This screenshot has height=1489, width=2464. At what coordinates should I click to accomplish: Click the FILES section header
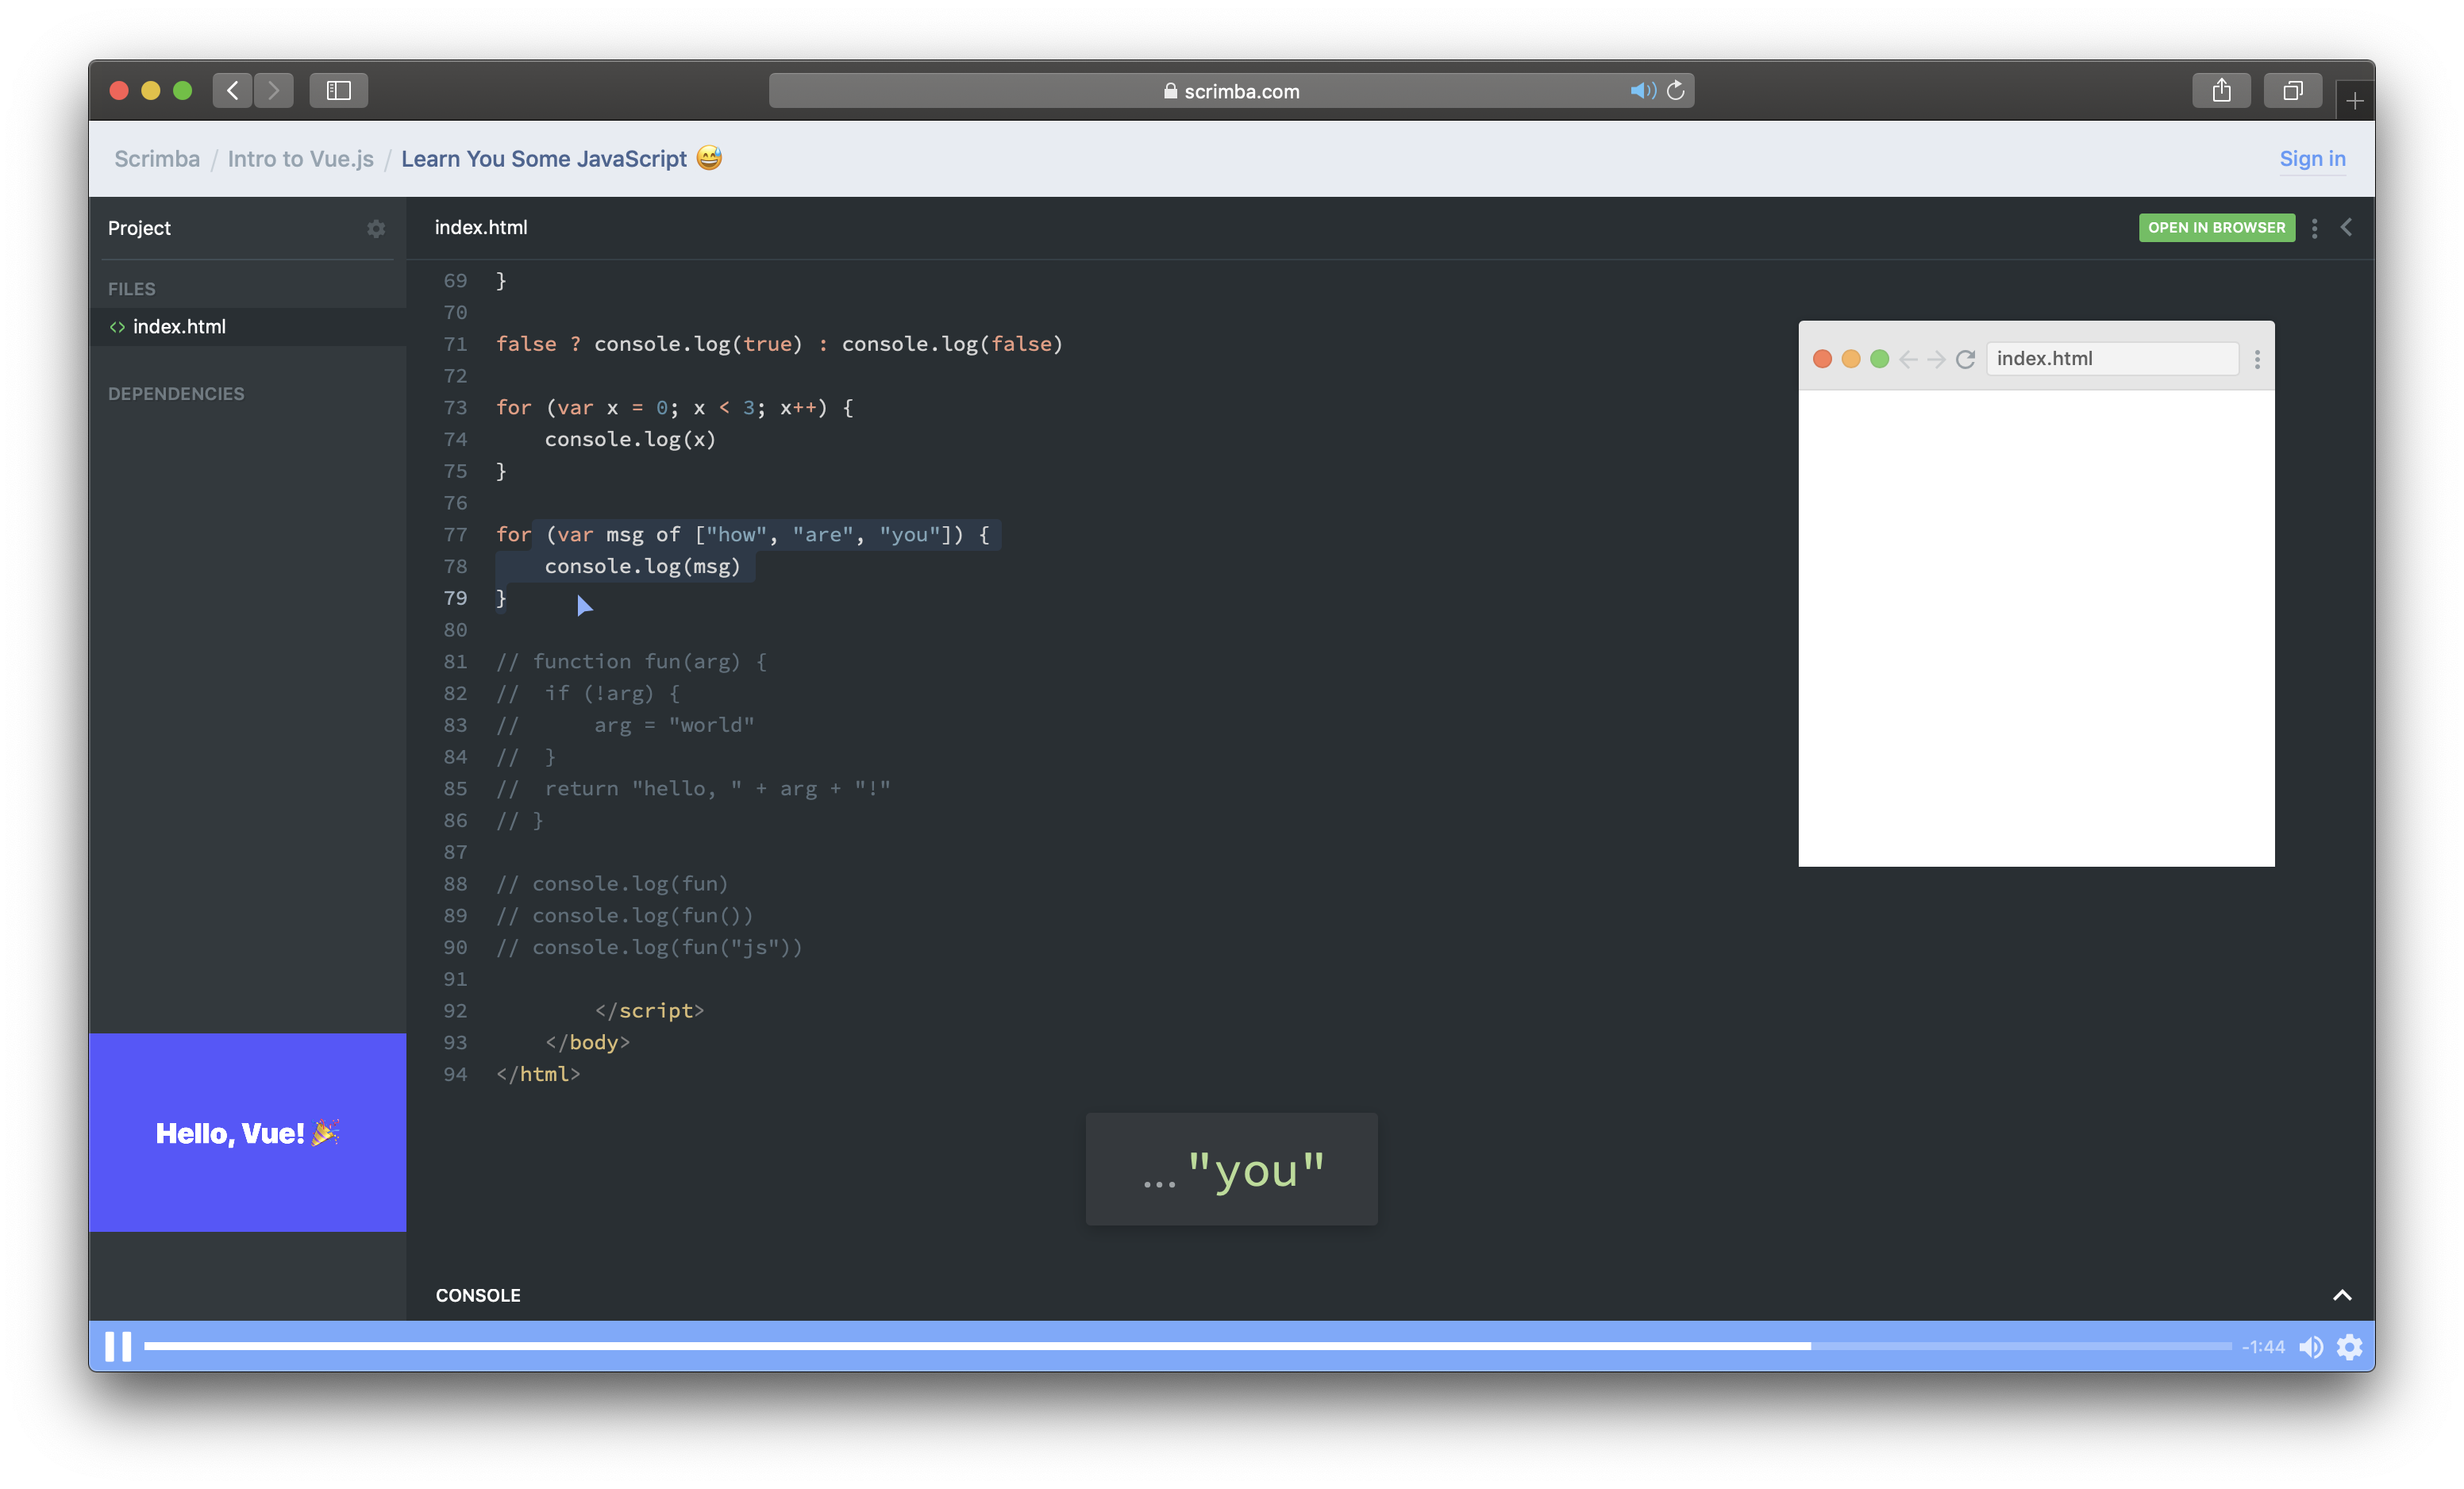tap(132, 288)
